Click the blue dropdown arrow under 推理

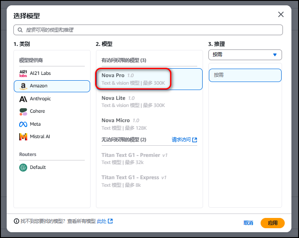275,55
